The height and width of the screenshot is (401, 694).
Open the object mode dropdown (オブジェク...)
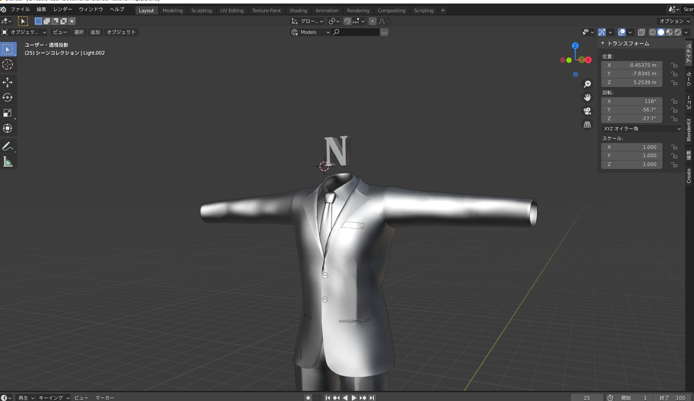pyautogui.click(x=24, y=32)
